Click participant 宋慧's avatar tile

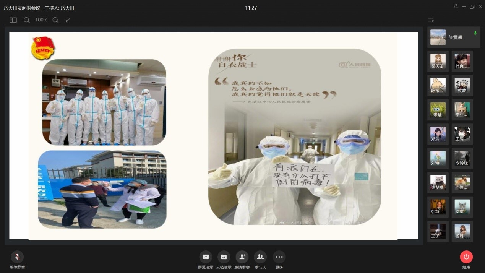[x=438, y=110]
